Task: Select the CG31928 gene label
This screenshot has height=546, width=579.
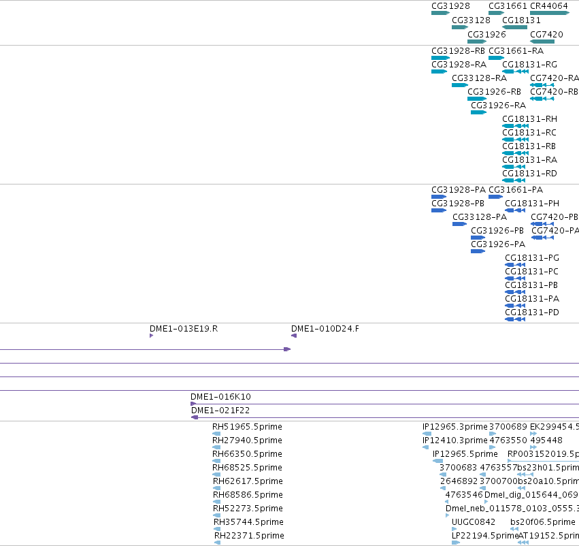Action: point(450,6)
